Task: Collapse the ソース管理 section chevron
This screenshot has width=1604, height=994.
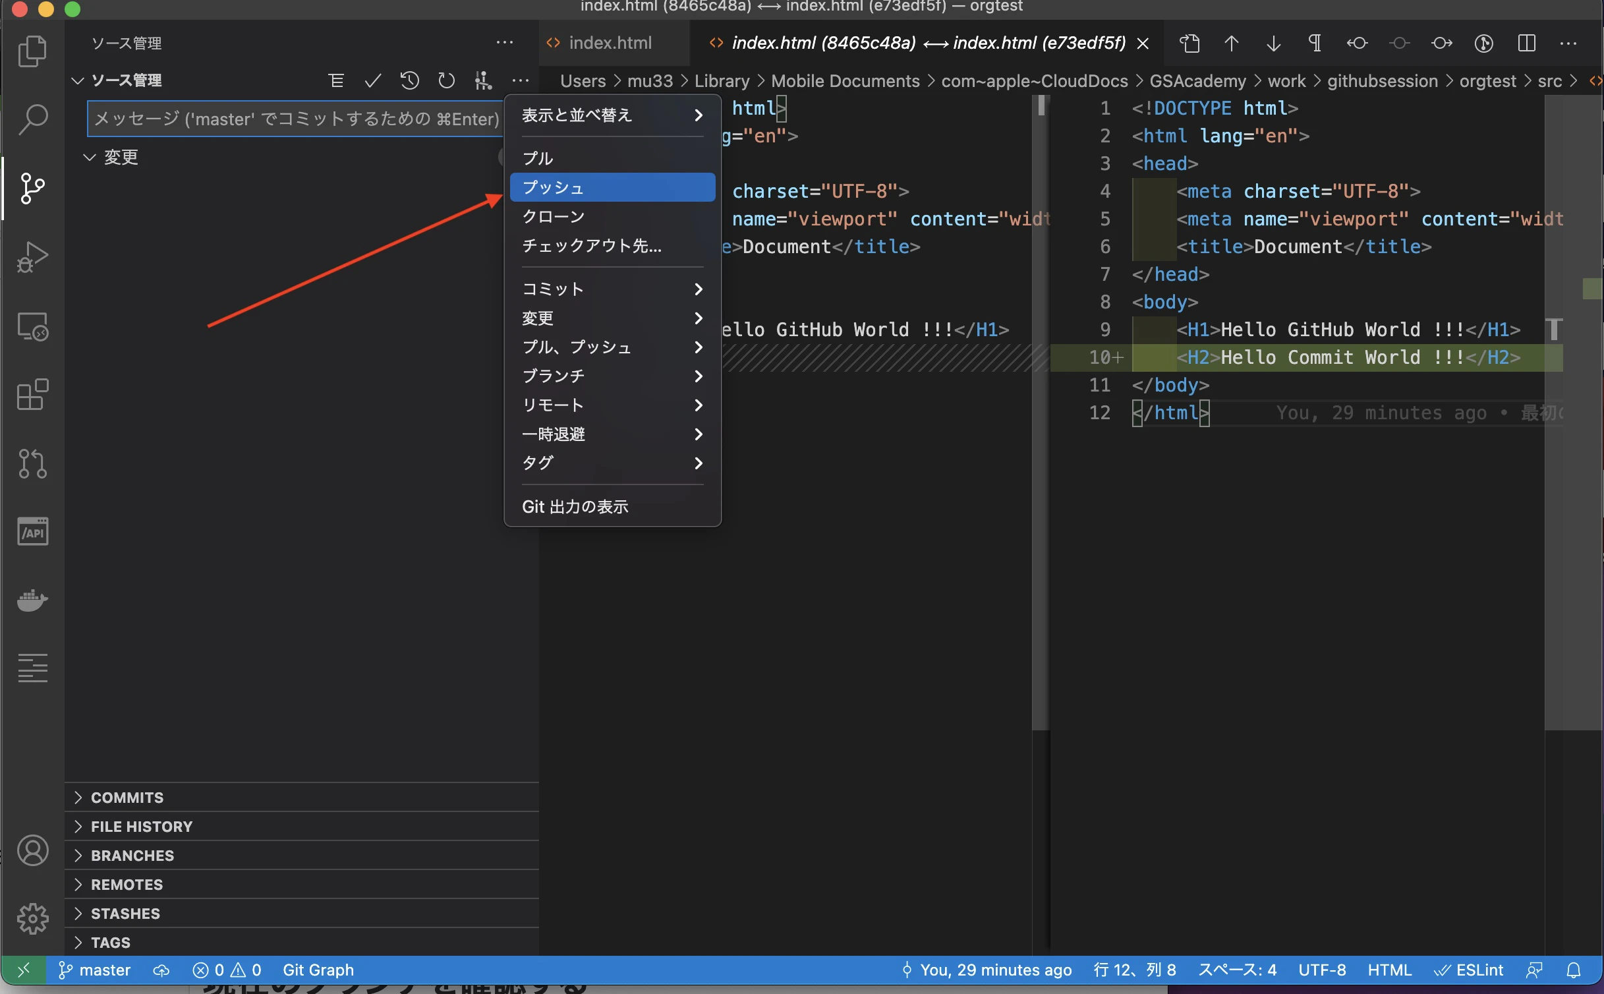Action: click(x=78, y=80)
